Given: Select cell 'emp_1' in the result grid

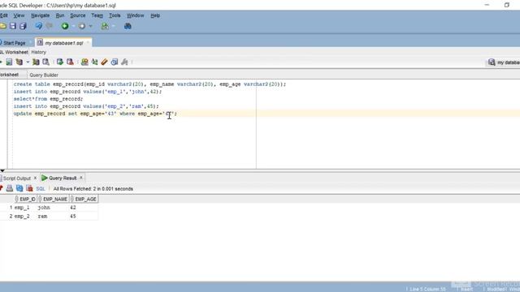Looking at the screenshot, I should [x=22, y=208].
